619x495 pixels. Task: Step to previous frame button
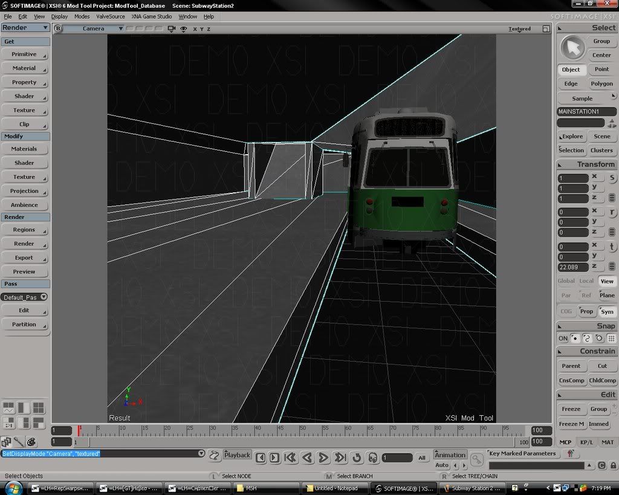point(260,458)
